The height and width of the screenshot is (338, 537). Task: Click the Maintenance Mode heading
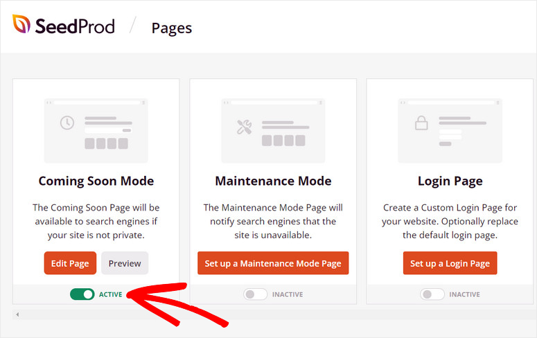click(273, 181)
